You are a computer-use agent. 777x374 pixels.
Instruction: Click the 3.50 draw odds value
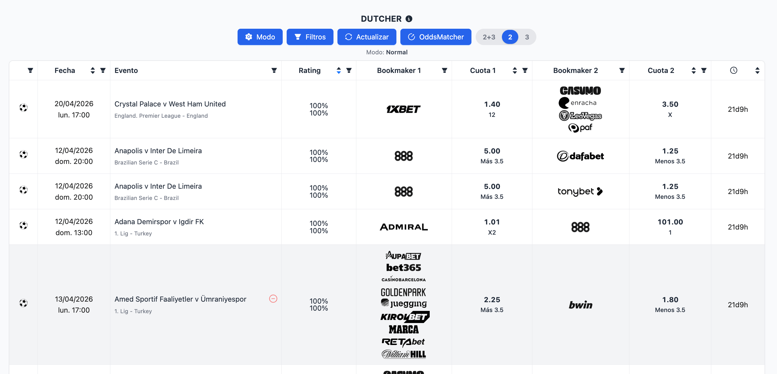670,104
